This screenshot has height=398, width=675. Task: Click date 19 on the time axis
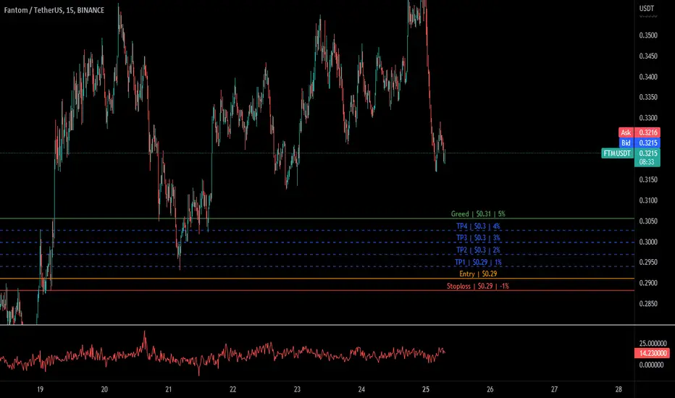coord(40,389)
